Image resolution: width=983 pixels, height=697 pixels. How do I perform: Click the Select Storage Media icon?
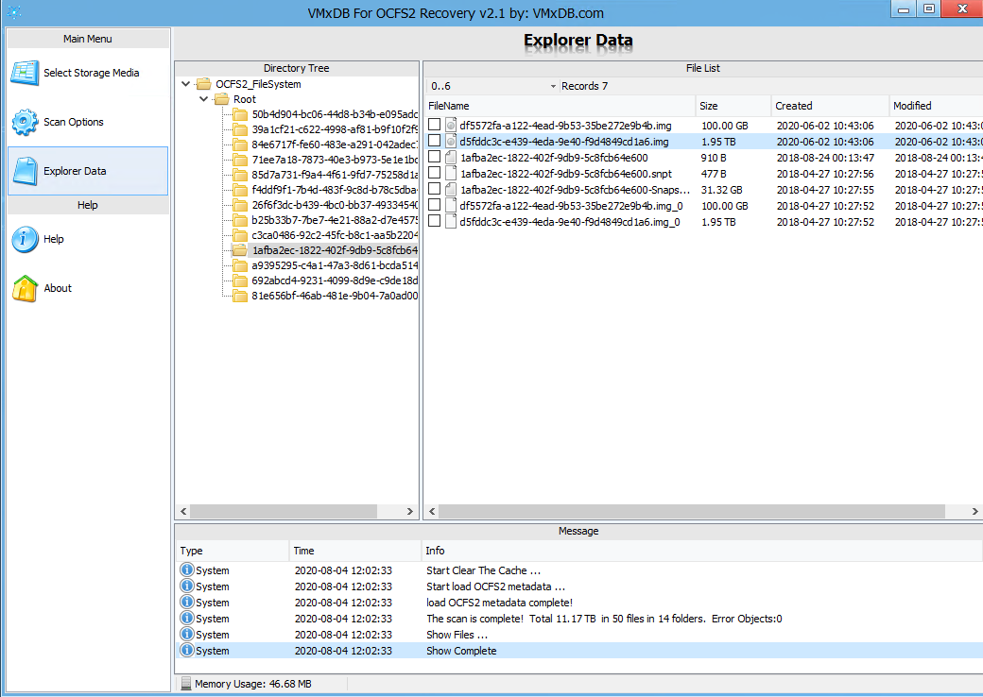26,73
